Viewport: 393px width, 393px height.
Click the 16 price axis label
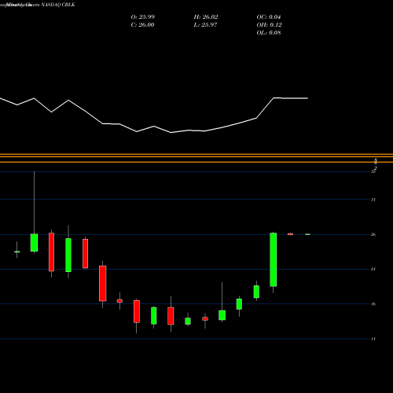point(373,304)
